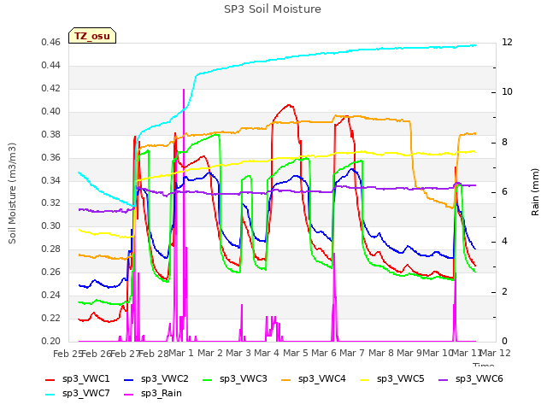This screenshot has width=547, height=410.
Task: Click the cyan sp3_VWC7 legend swatch
Action: tap(50, 395)
